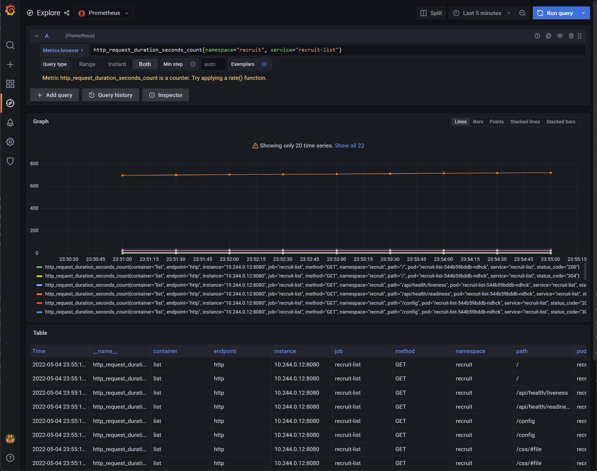Expand the Metrics browser
The image size is (597, 471).
(63, 50)
